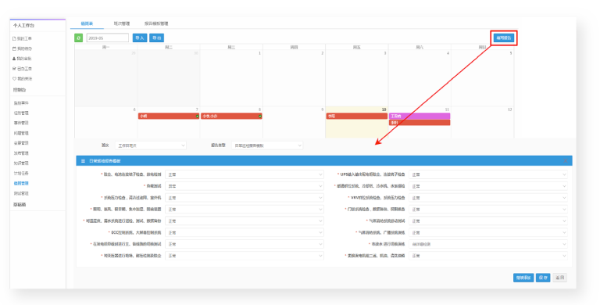The image size is (600, 305).
Task: Click the green refresh icon button
Action: coord(78,38)
